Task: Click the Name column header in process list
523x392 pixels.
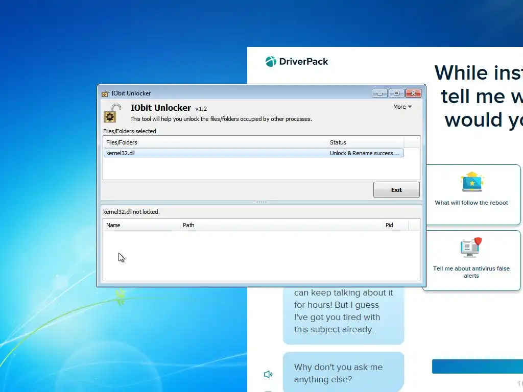Action: click(x=141, y=225)
